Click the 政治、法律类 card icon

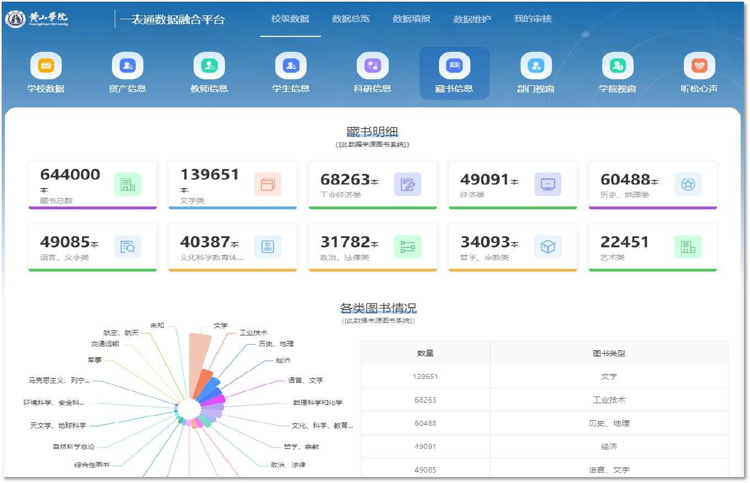point(408,247)
